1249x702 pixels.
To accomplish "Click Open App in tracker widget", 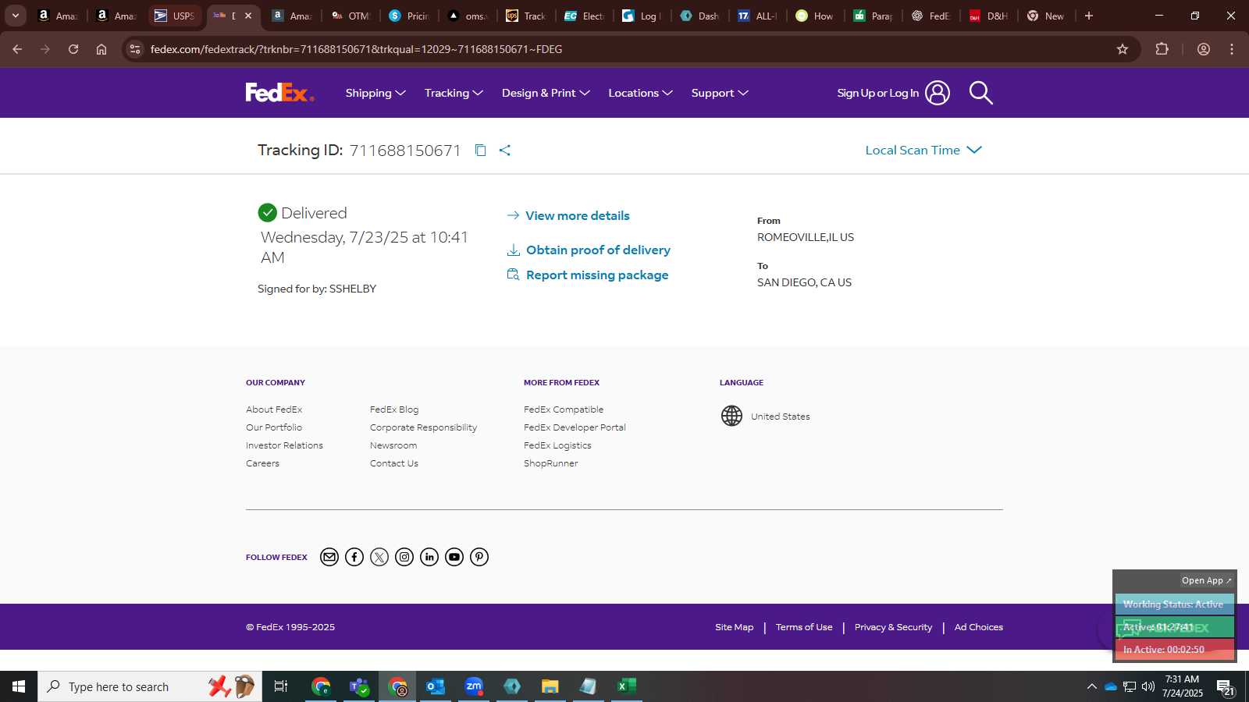I will (x=1206, y=580).
